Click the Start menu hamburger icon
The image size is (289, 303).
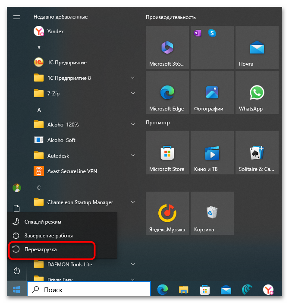pos(17,17)
